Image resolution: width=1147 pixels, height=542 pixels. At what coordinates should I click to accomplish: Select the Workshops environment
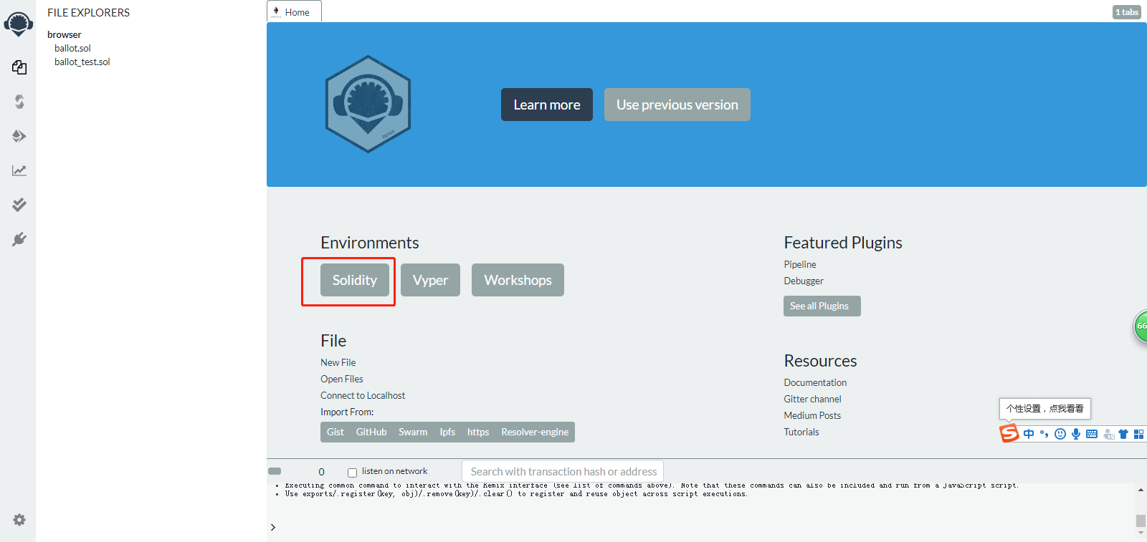(x=518, y=280)
